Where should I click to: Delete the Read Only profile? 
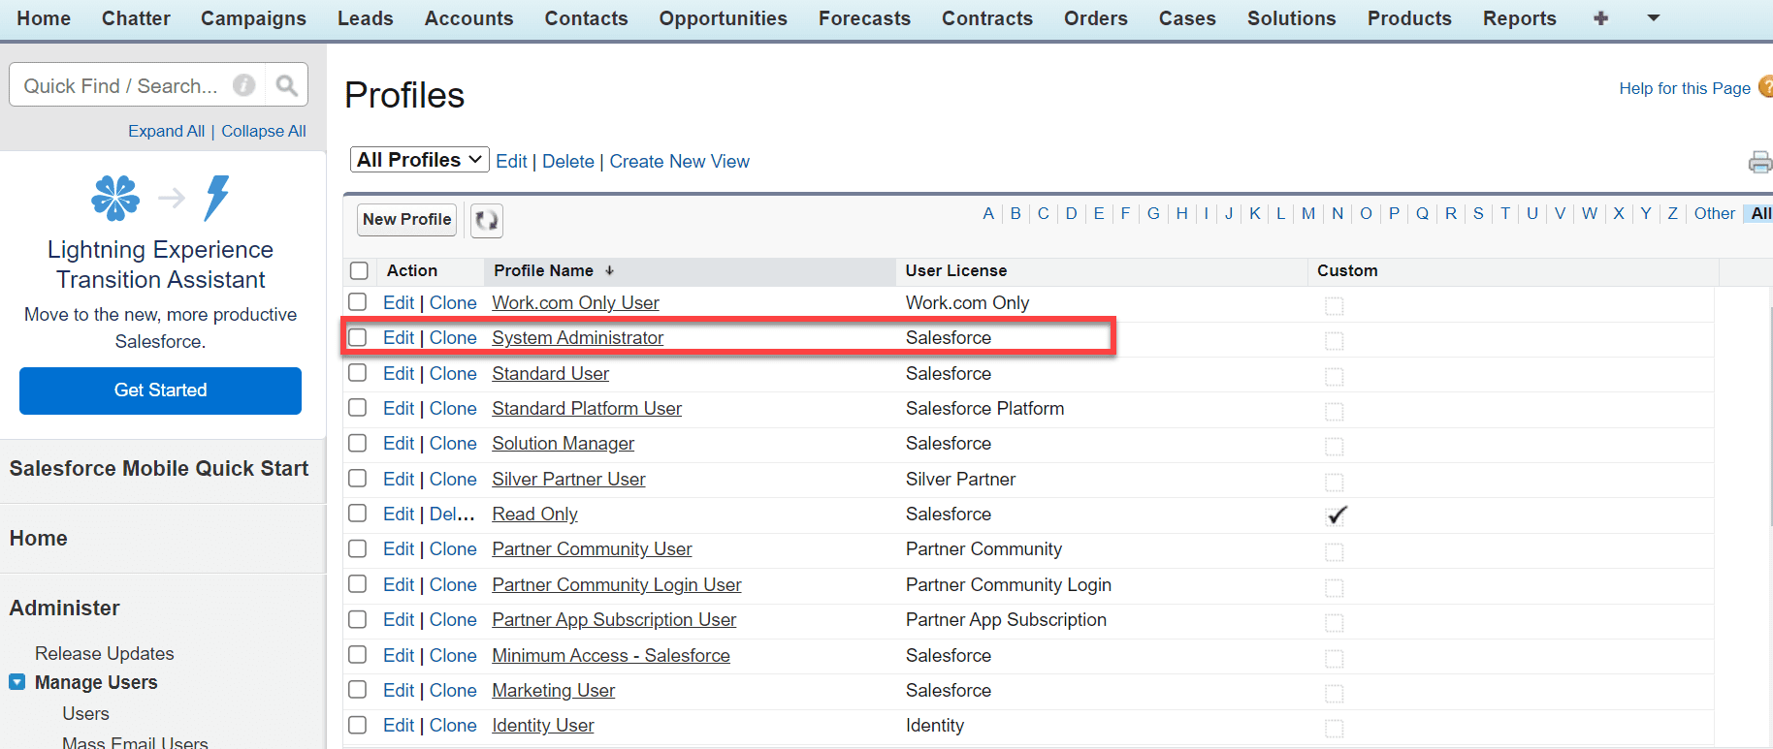tap(452, 514)
